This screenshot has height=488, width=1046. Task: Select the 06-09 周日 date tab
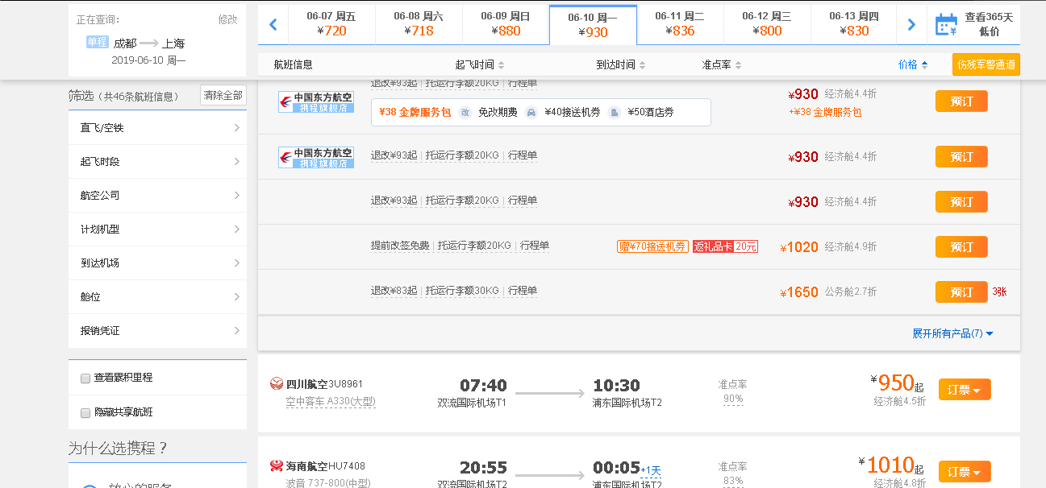coord(506,24)
